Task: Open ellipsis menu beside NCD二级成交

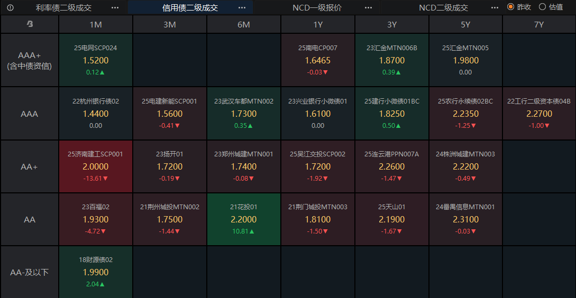Action: pyautogui.click(x=495, y=8)
